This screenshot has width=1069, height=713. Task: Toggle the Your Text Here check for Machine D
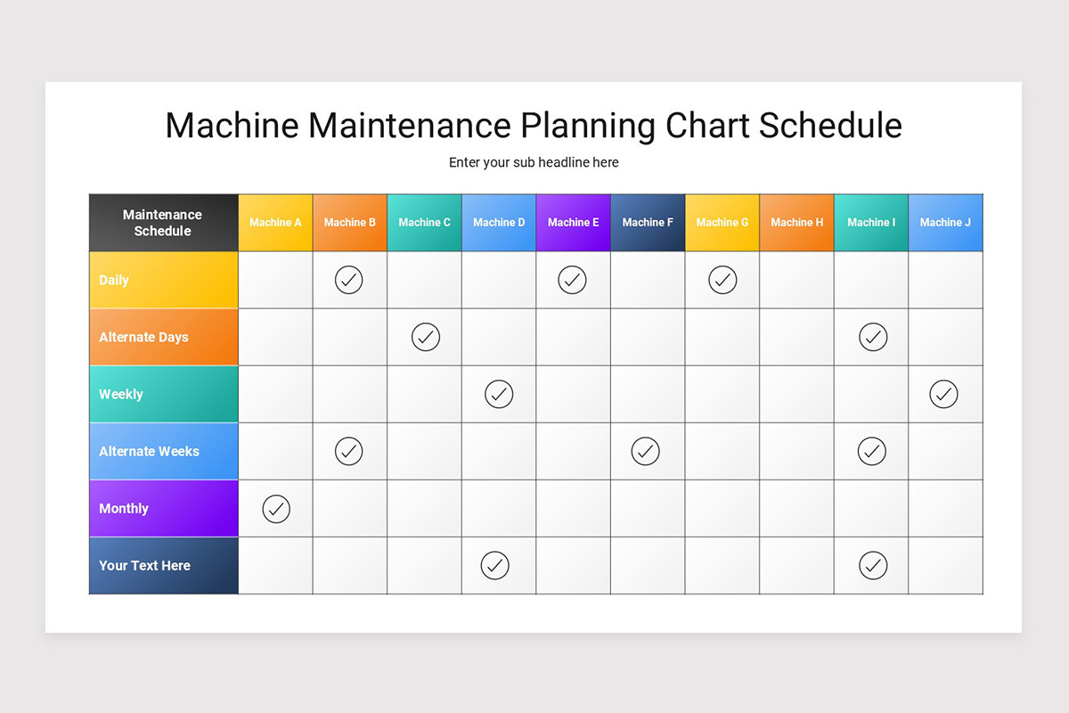coord(494,565)
